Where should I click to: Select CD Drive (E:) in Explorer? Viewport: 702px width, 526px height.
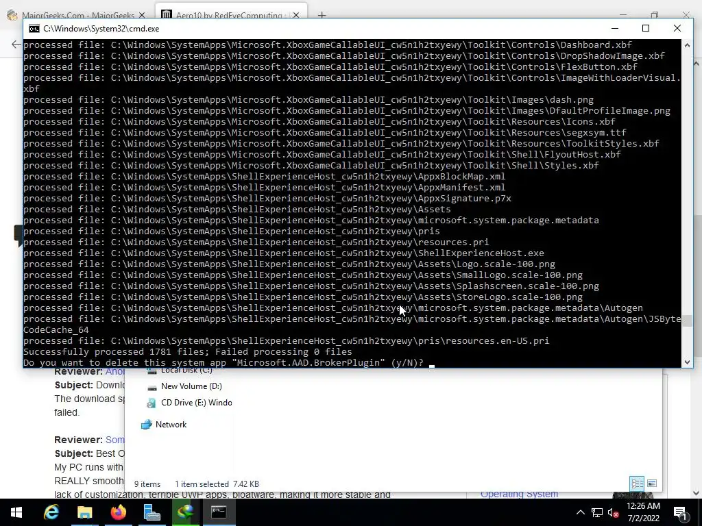[x=189, y=403]
